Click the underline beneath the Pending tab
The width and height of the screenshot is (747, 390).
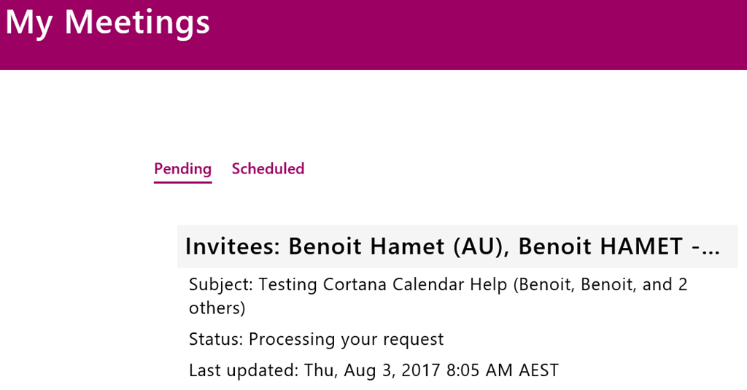click(182, 182)
